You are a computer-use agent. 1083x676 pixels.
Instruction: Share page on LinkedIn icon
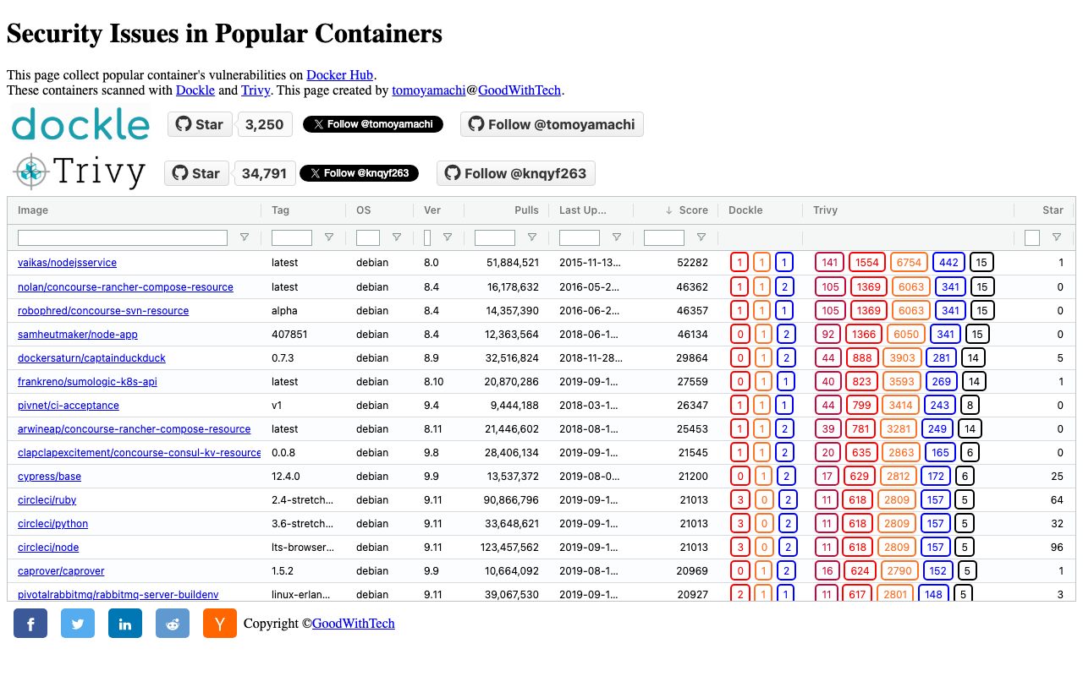click(x=125, y=624)
